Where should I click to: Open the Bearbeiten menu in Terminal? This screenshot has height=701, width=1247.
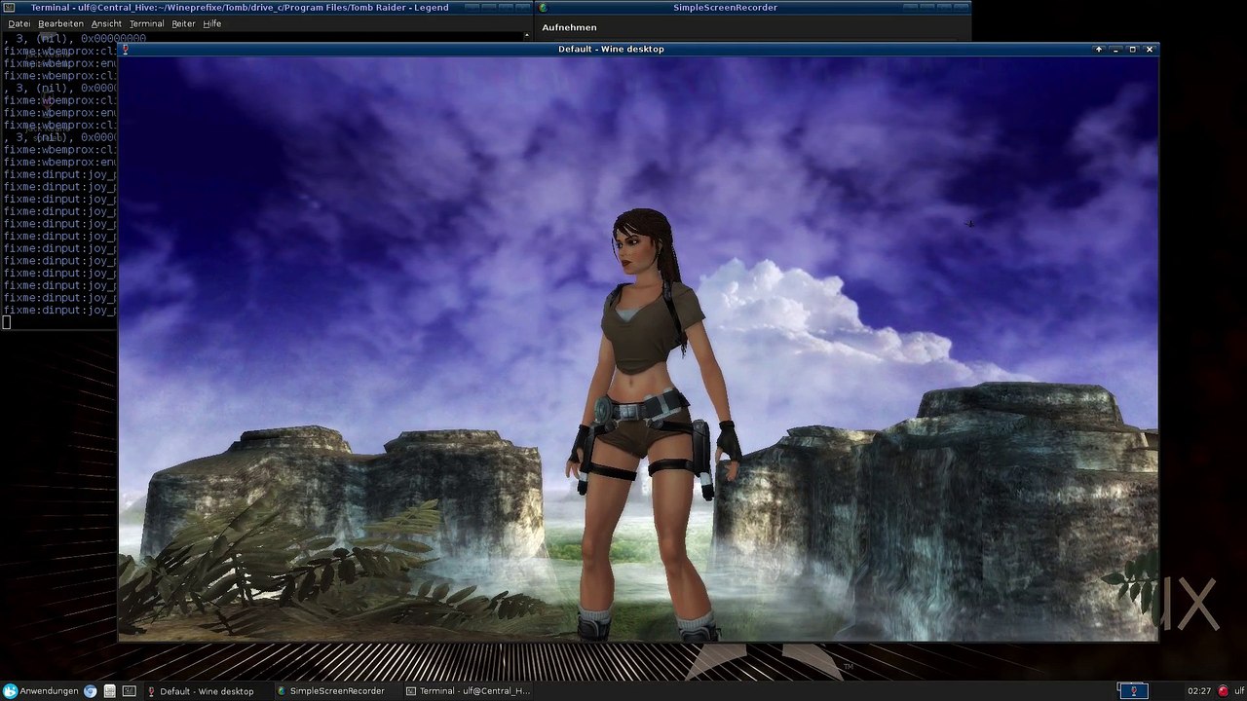[x=60, y=23]
